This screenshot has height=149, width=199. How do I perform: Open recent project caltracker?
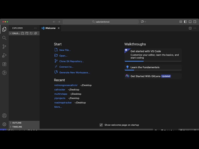coord(60,90)
